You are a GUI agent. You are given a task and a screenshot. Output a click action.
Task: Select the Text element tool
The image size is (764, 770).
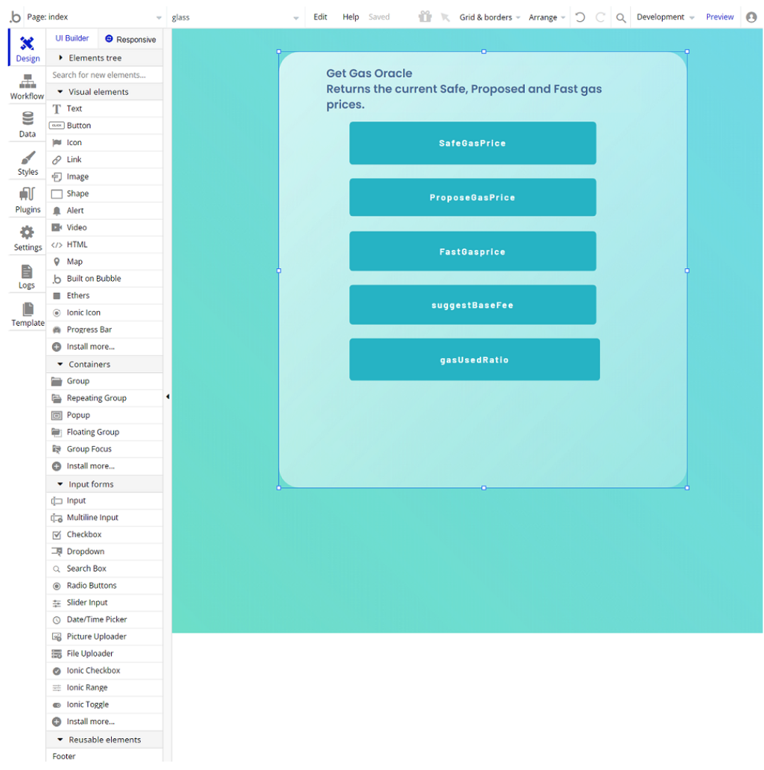(74, 108)
